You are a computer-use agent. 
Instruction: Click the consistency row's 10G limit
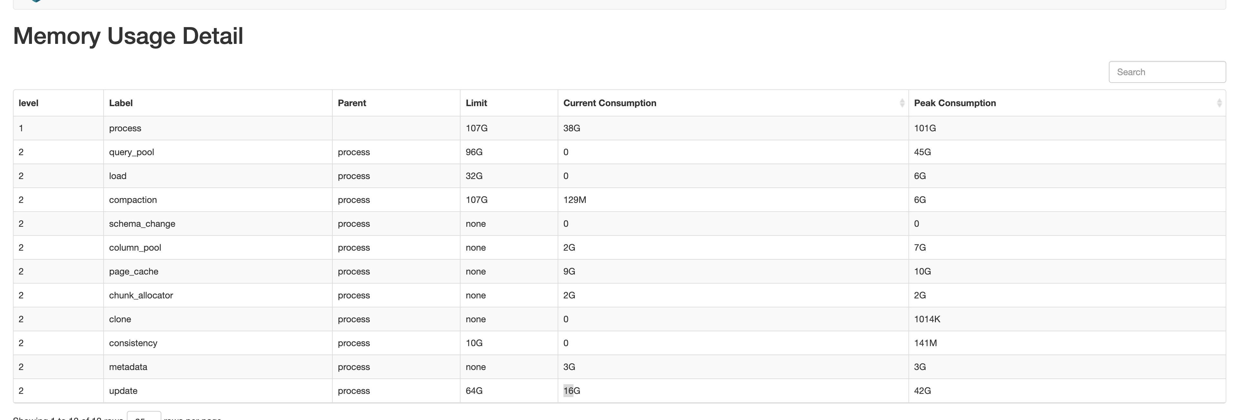(x=473, y=343)
